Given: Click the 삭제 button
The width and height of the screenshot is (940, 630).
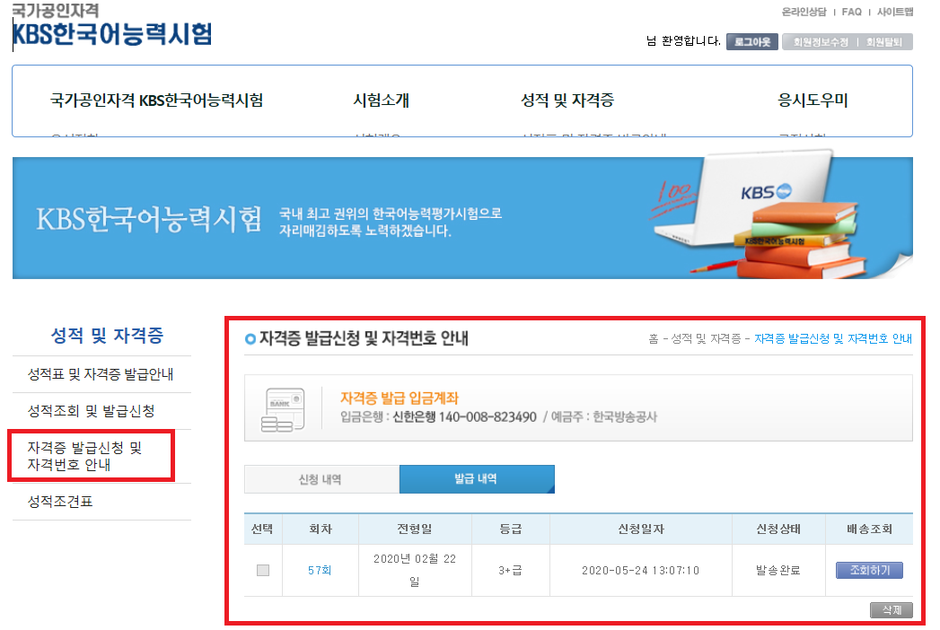Looking at the screenshot, I should click(892, 609).
